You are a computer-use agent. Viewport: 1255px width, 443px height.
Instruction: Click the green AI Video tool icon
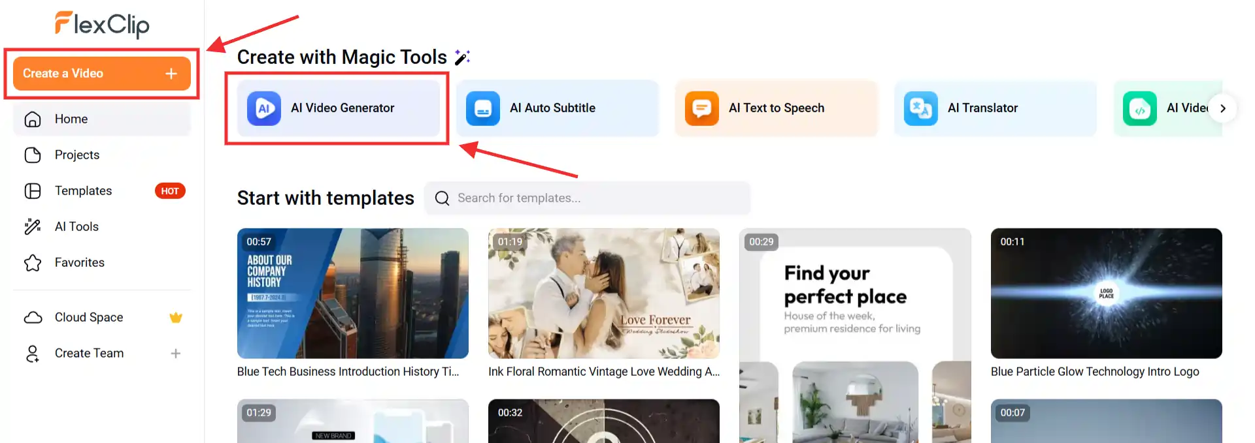(1140, 108)
